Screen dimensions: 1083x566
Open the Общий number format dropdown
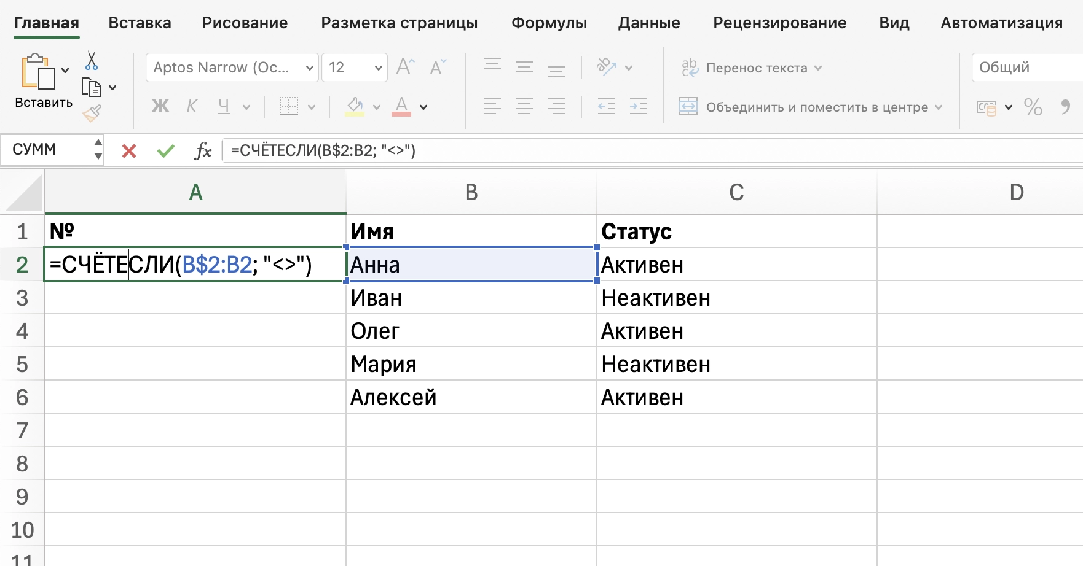point(1026,68)
